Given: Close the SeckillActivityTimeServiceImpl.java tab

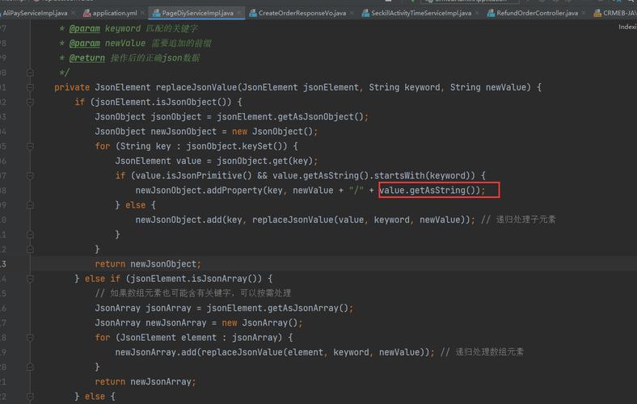Looking at the screenshot, I should point(477,13).
